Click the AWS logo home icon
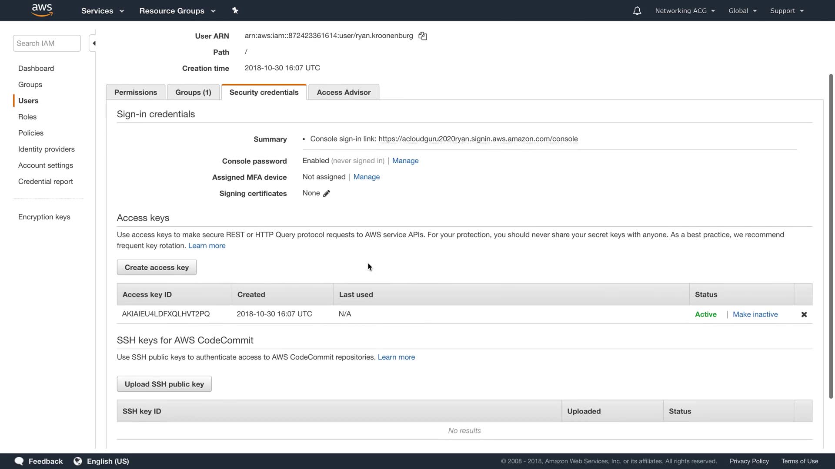This screenshot has width=835, height=469. tap(42, 10)
